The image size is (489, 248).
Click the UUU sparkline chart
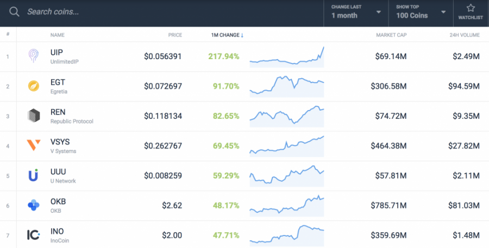(287, 176)
